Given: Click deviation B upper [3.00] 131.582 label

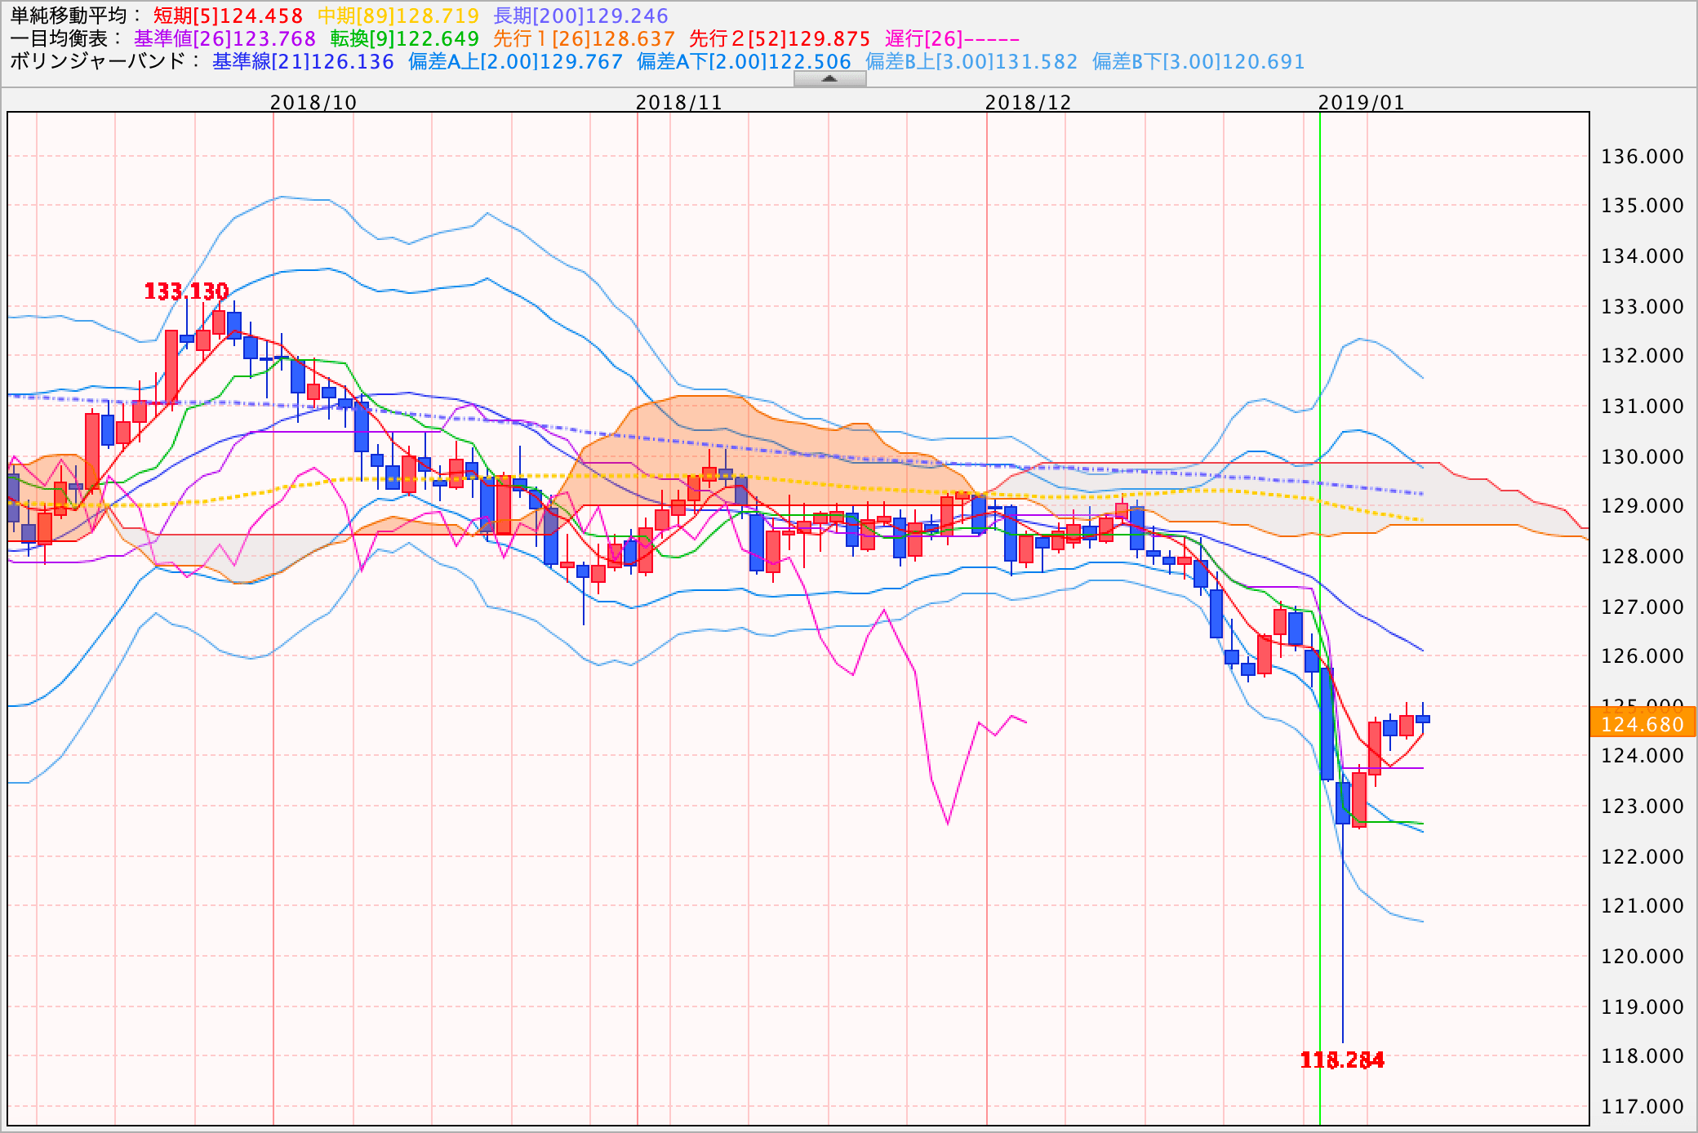Looking at the screenshot, I should pos(971,62).
